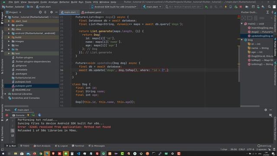Open Search Everywhere magnifier icon
The image size is (277, 156).
(269, 7)
